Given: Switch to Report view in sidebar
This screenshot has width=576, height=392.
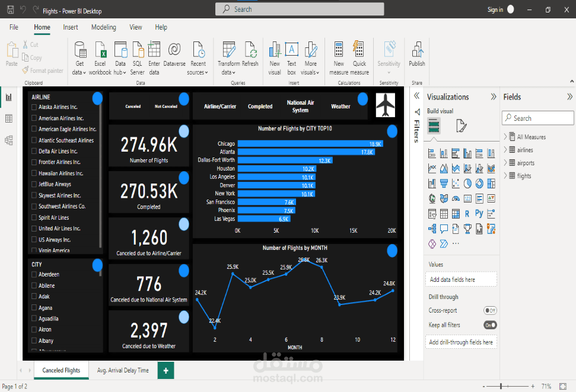Looking at the screenshot, I should pos(9,97).
